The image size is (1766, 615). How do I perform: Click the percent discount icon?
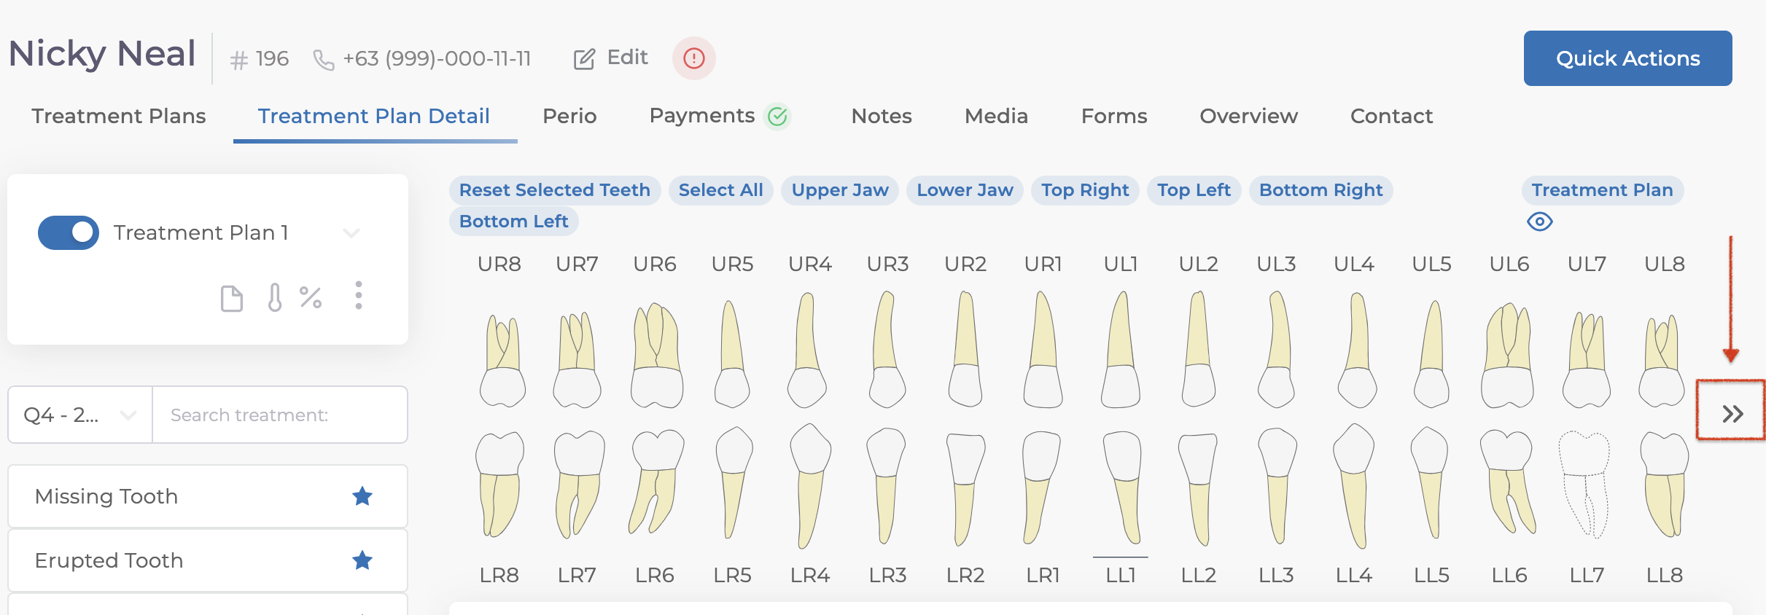[311, 297]
